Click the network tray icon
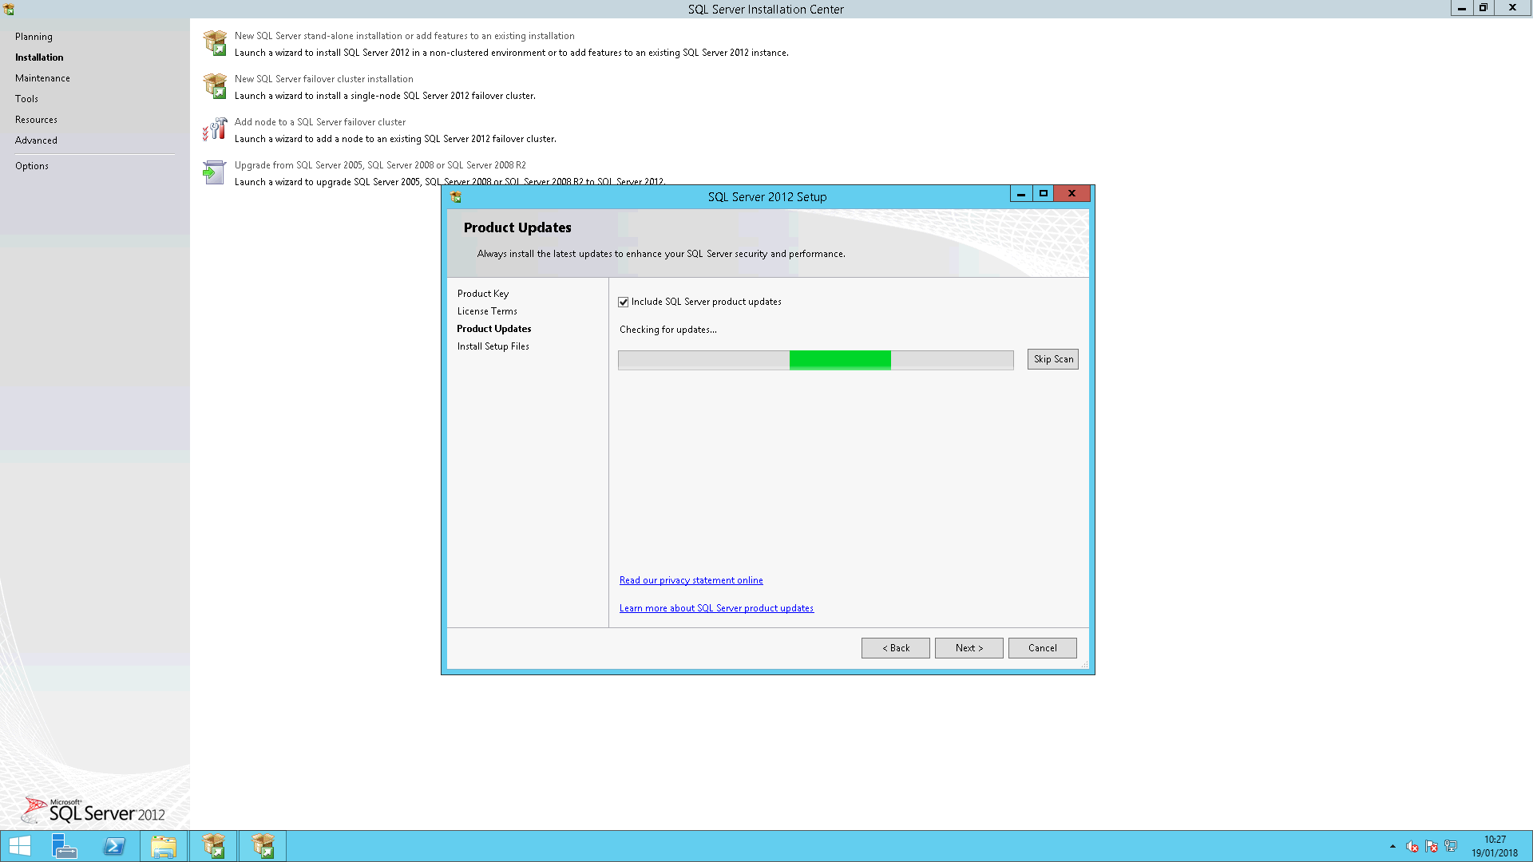 click(1451, 846)
